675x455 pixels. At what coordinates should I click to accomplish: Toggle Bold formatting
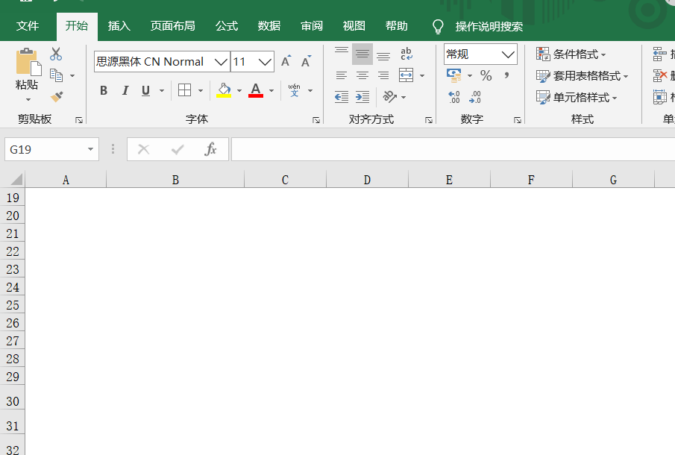point(104,90)
